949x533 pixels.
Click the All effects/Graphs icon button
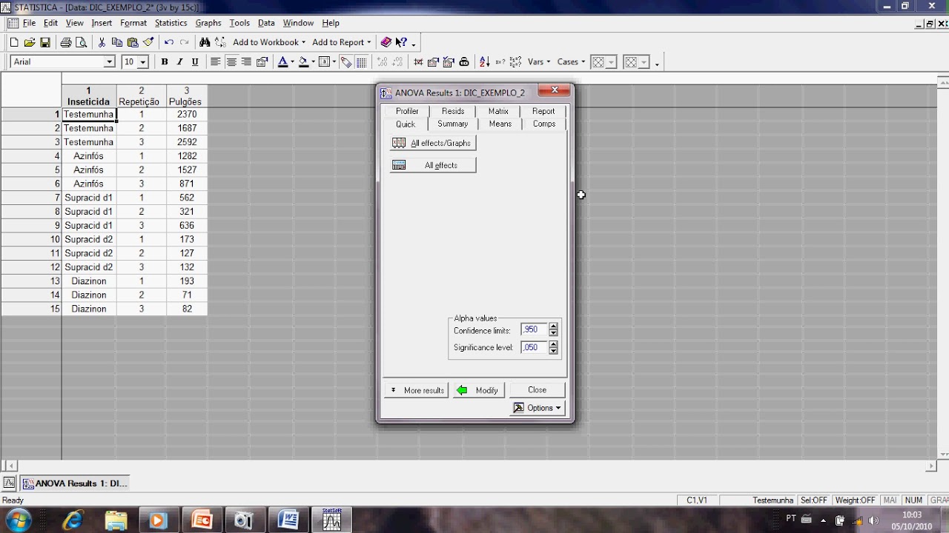[x=433, y=143]
